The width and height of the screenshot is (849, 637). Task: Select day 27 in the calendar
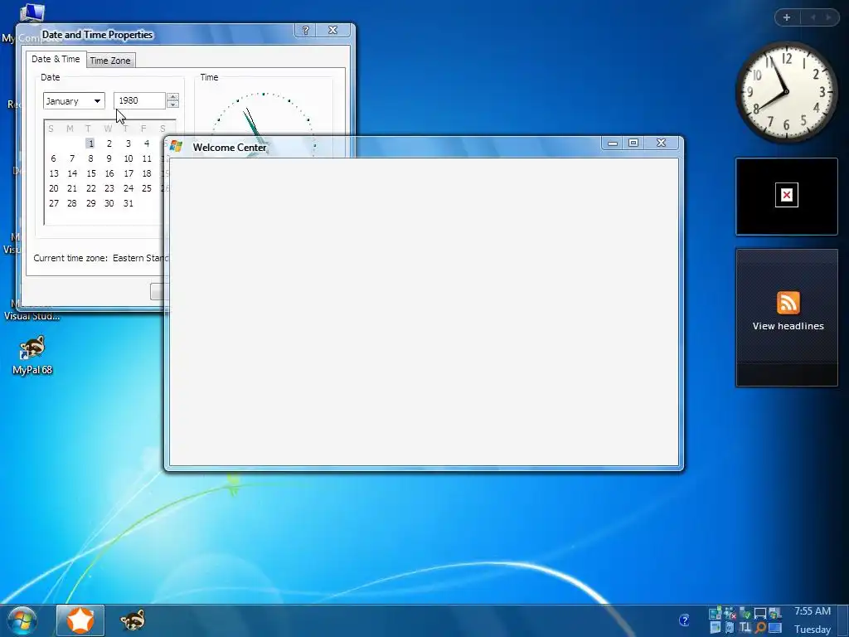54,203
